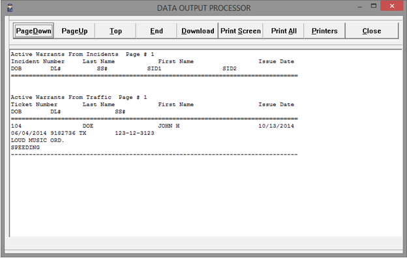
Task: Jump to End of the output
Action: [157, 31]
